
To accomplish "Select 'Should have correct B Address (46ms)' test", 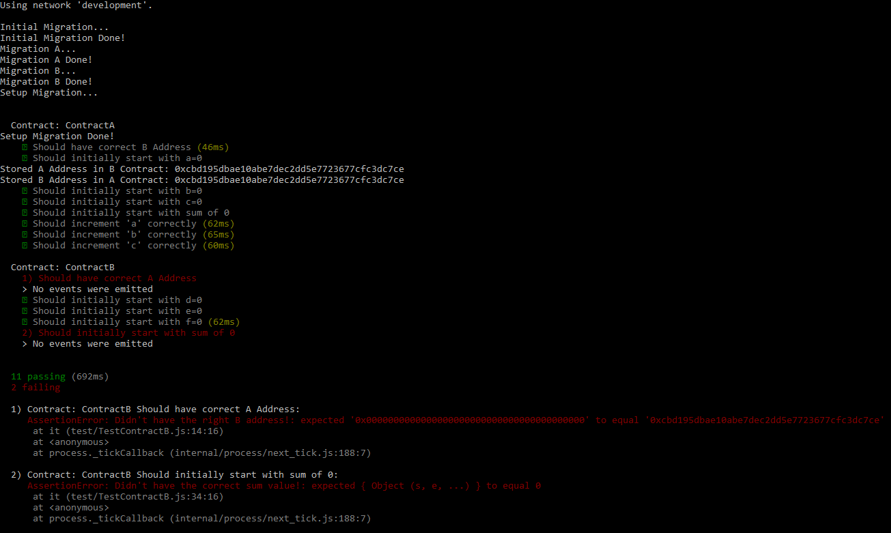I will tap(126, 147).
